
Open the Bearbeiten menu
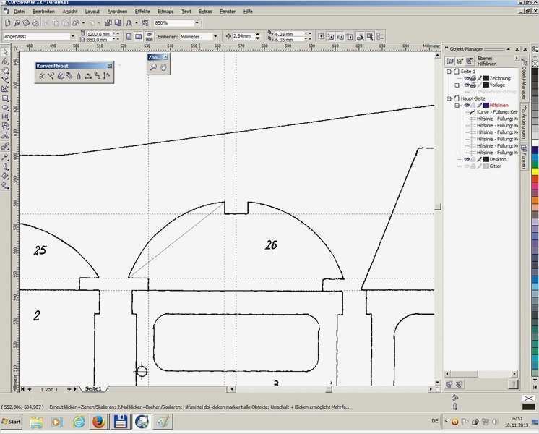43,12
